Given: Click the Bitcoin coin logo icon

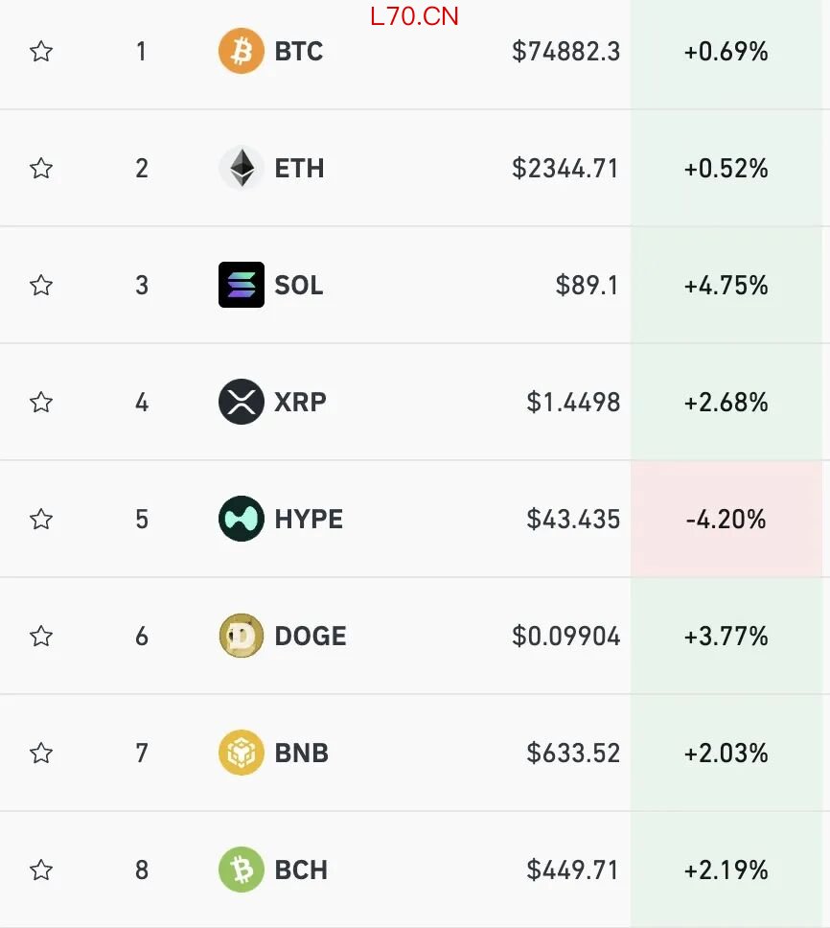Looking at the screenshot, I should (x=241, y=51).
